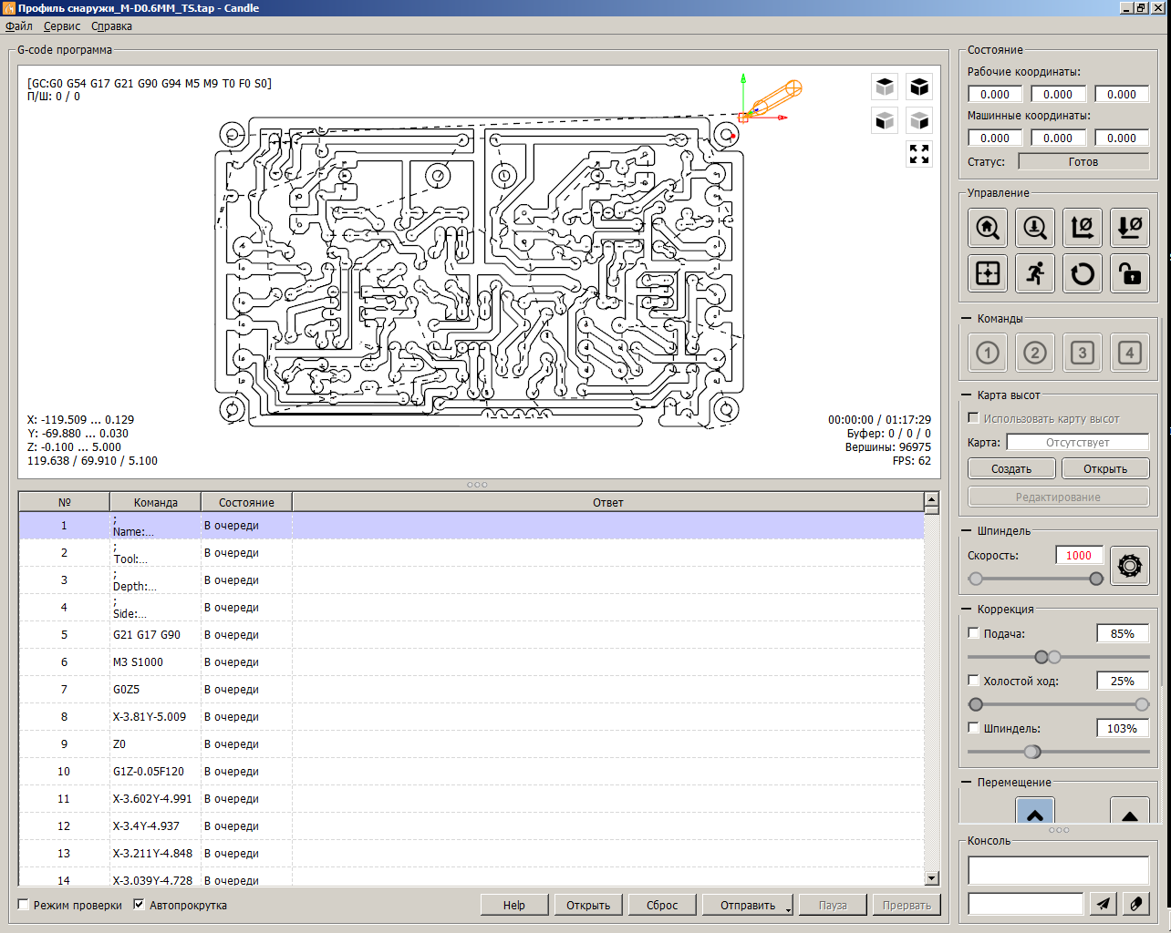Uncheck the Автопрокрутка checkbox

tap(140, 905)
